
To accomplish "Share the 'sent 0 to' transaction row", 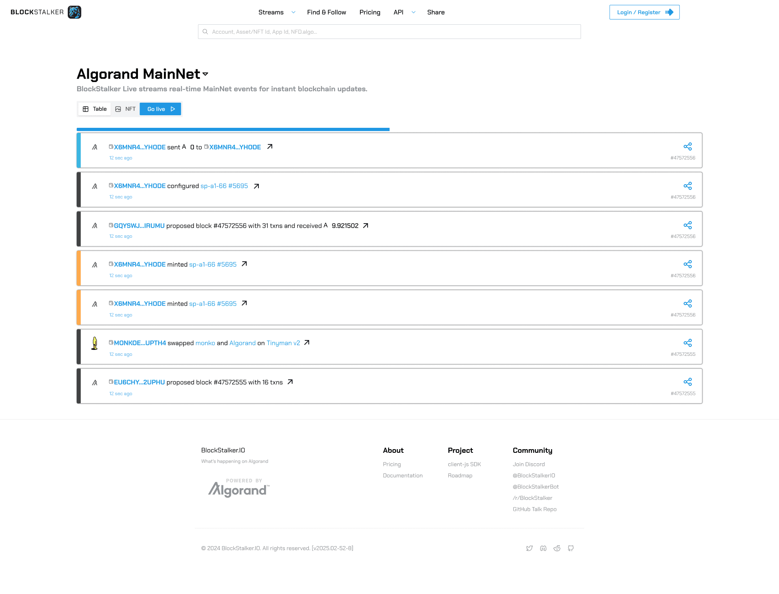I will 687,146.
